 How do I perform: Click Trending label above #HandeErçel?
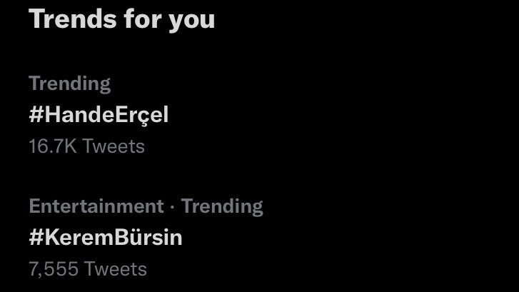pyautogui.click(x=69, y=84)
